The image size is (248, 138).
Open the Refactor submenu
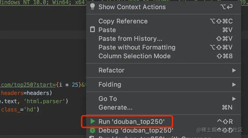click(x=164, y=70)
